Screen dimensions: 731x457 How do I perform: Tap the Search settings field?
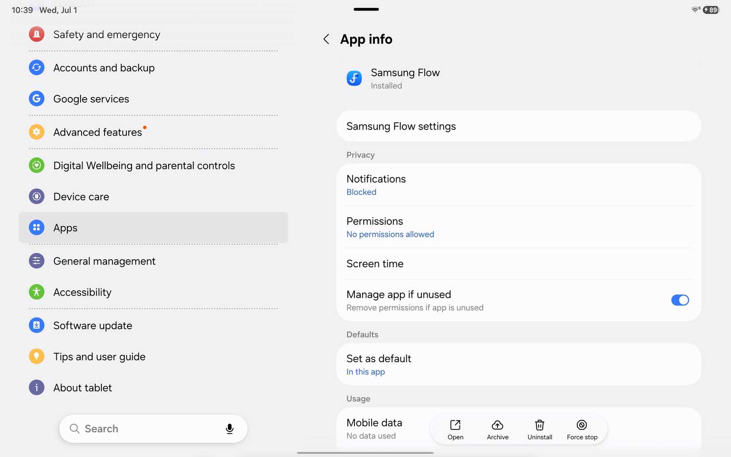[x=153, y=429]
